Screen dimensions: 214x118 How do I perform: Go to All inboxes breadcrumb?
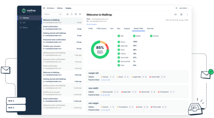[50, 8]
